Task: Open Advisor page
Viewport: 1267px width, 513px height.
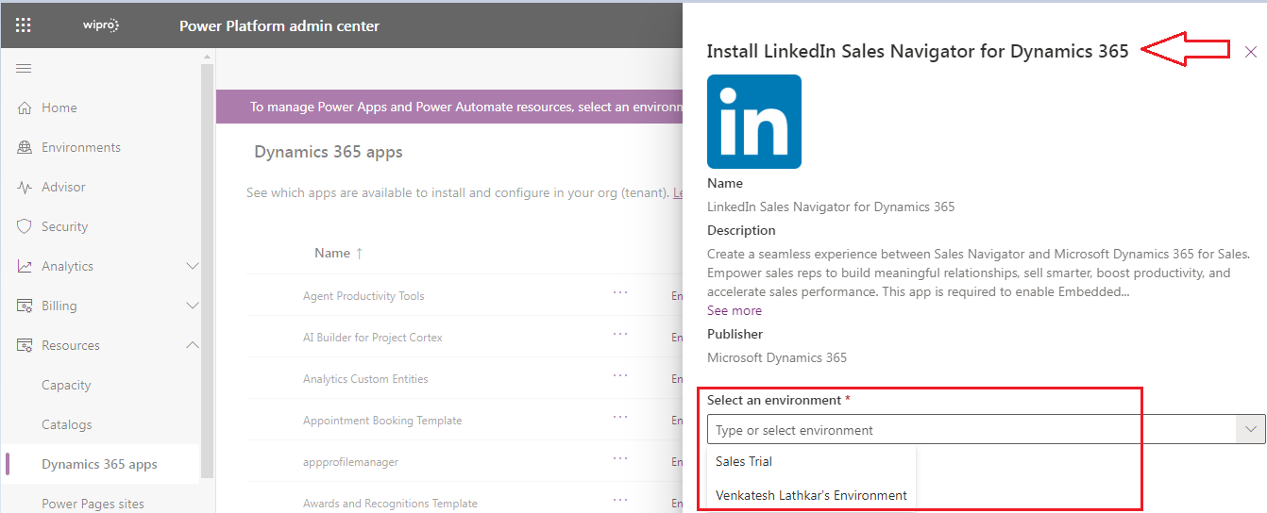Action: [x=63, y=187]
